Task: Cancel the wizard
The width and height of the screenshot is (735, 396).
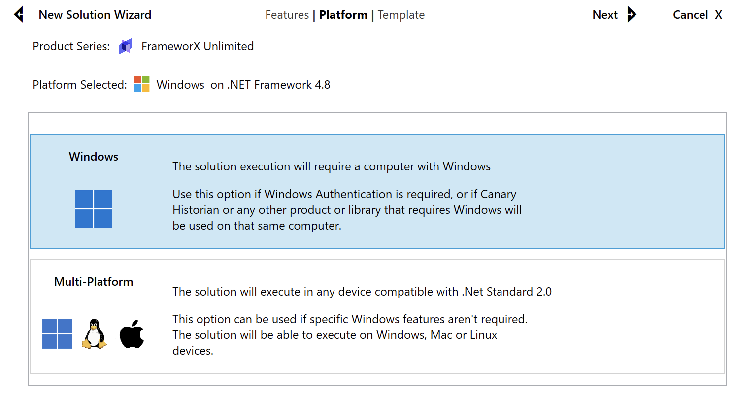Action: tap(690, 15)
